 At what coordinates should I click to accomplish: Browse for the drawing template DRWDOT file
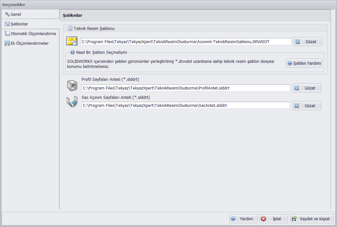pos(308,42)
